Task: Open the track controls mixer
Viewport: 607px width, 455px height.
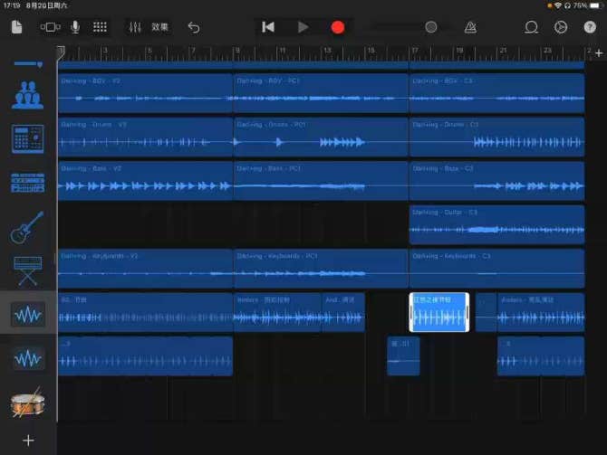Action: (x=134, y=27)
